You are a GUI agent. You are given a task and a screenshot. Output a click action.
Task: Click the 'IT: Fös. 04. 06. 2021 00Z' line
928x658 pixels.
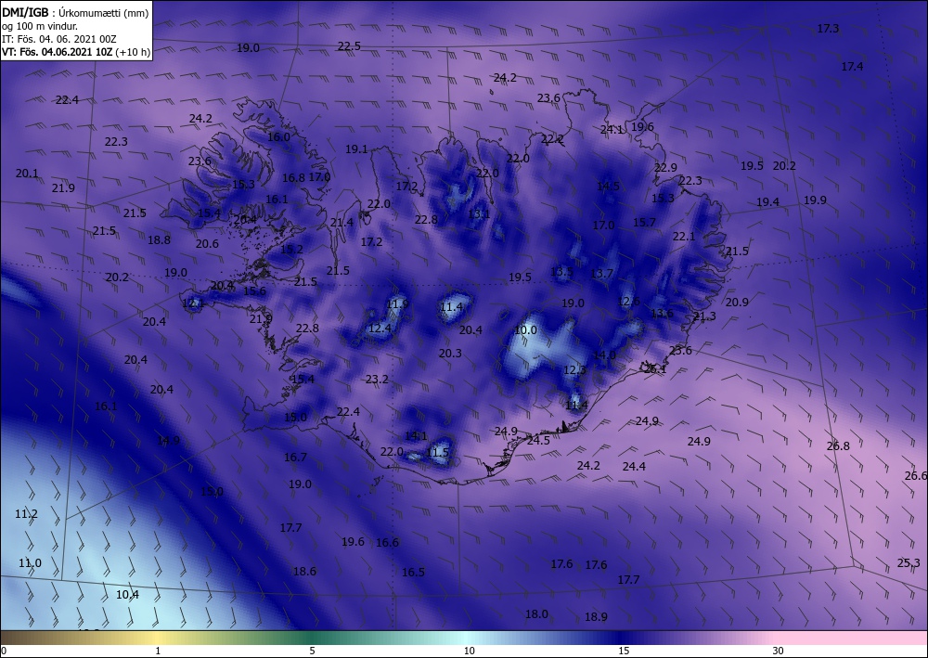pos(59,39)
